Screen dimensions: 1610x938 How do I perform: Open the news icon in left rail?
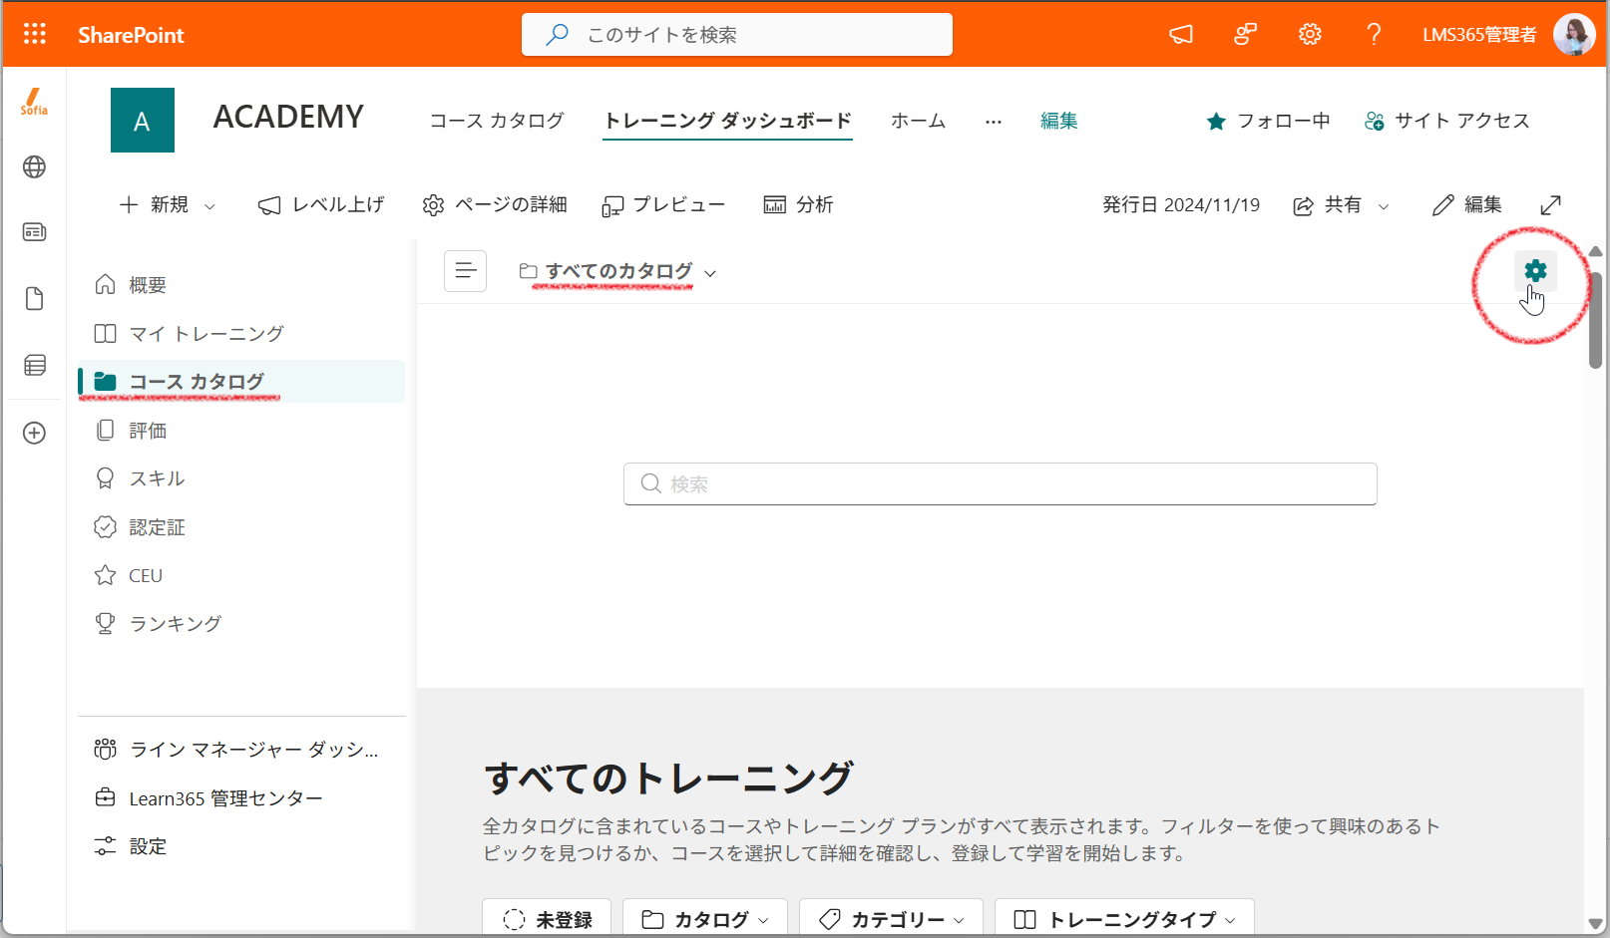click(x=35, y=232)
